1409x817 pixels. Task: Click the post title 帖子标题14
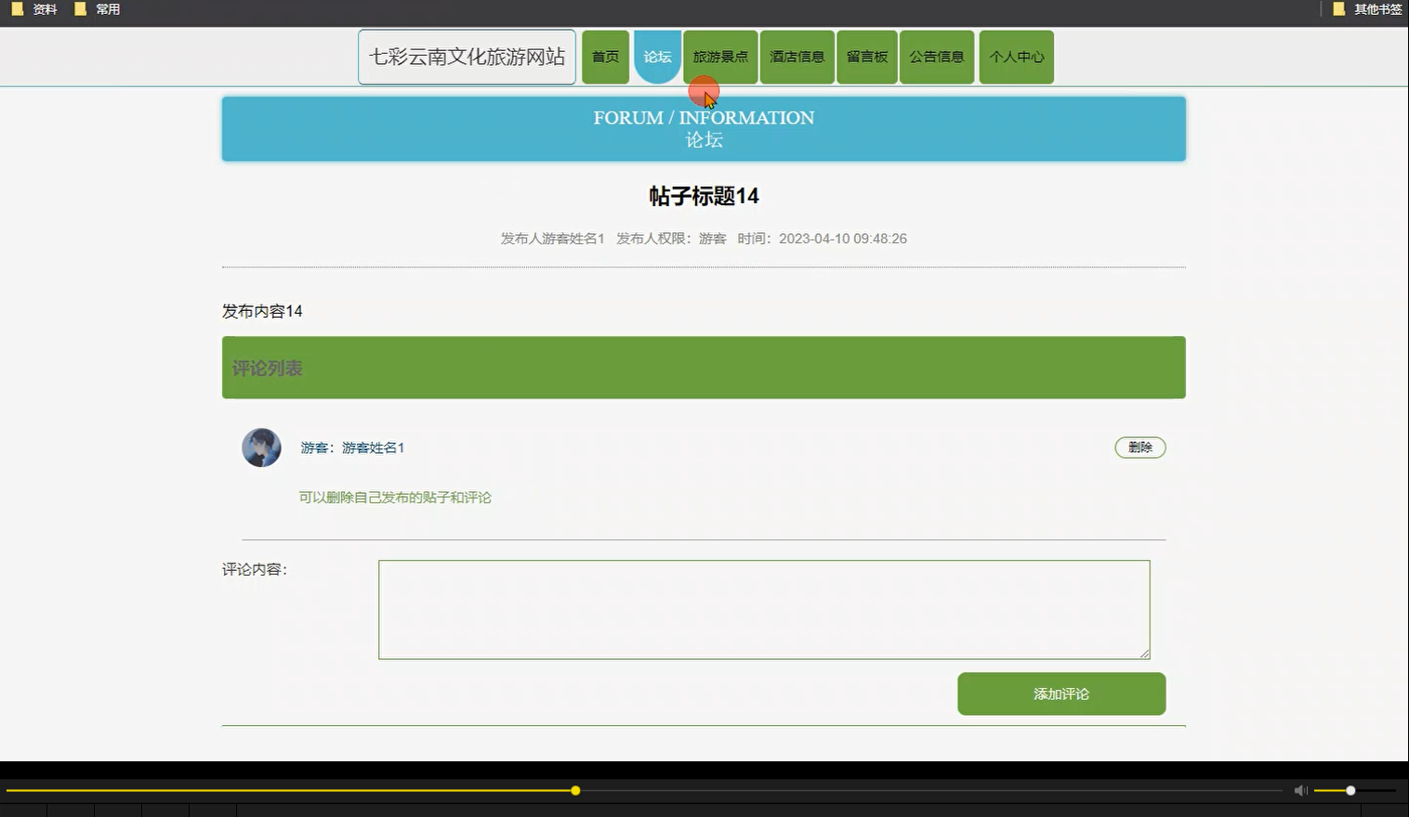pos(704,196)
